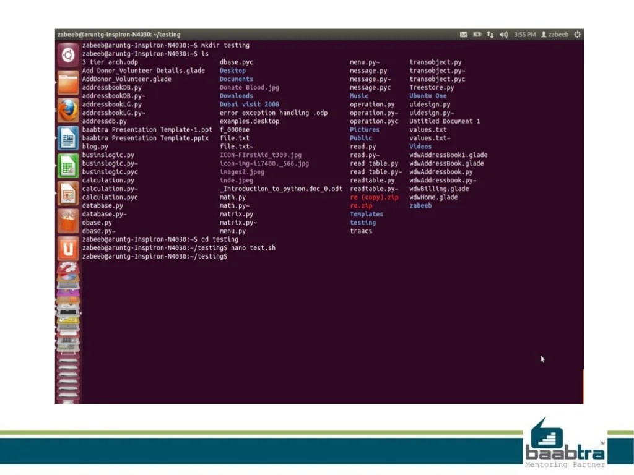Select the Downloads directory name in the listing

pos(236,96)
